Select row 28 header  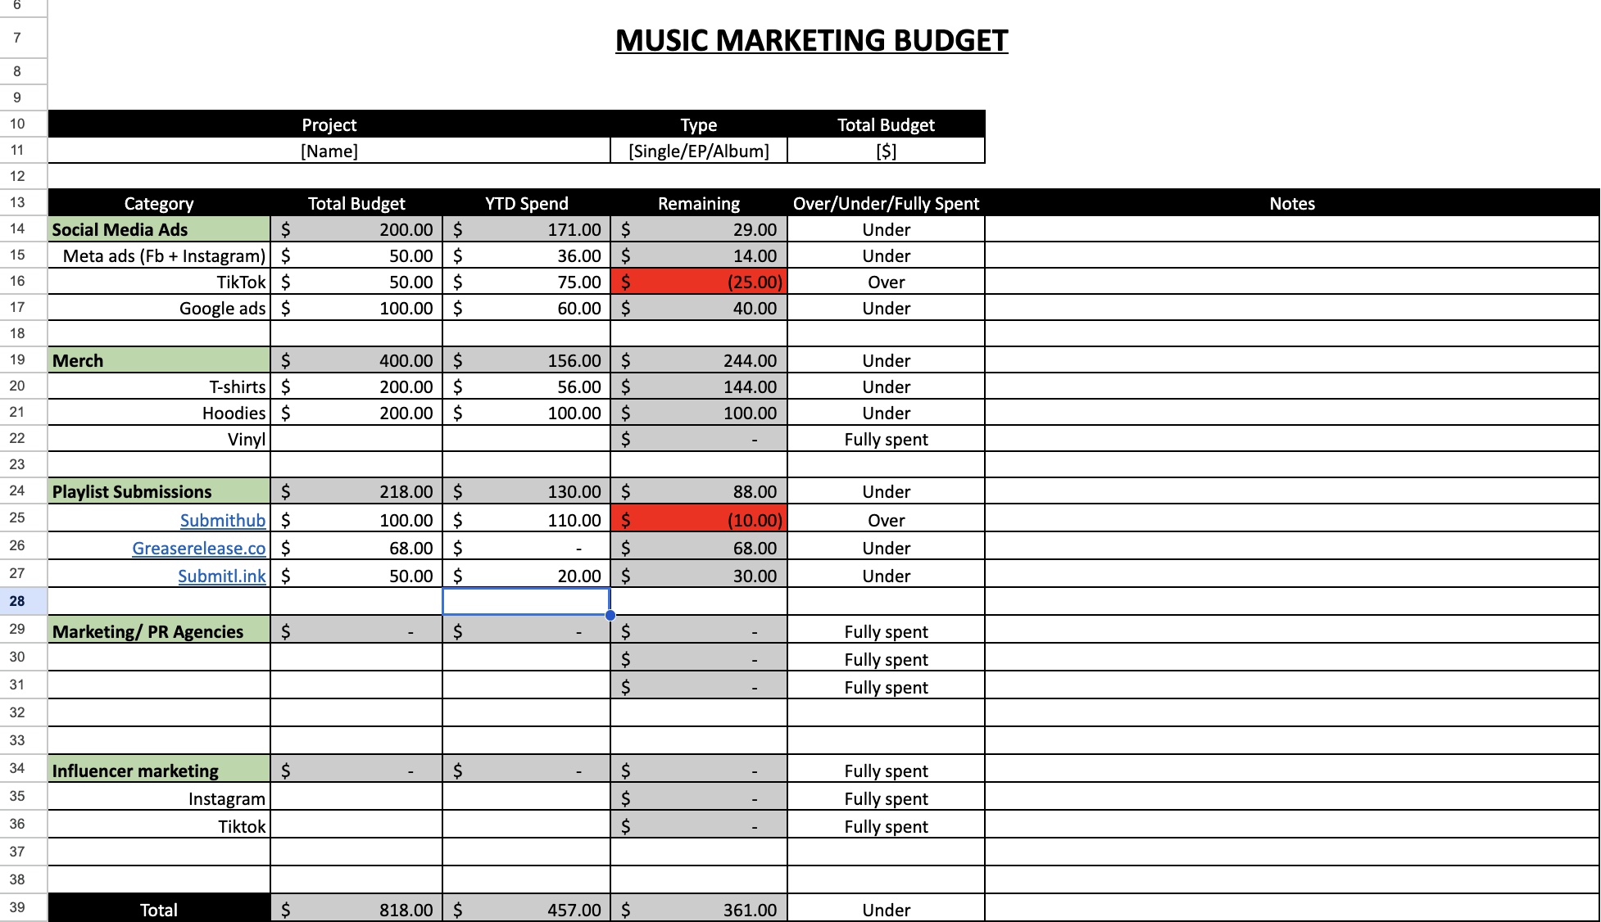click(17, 601)
